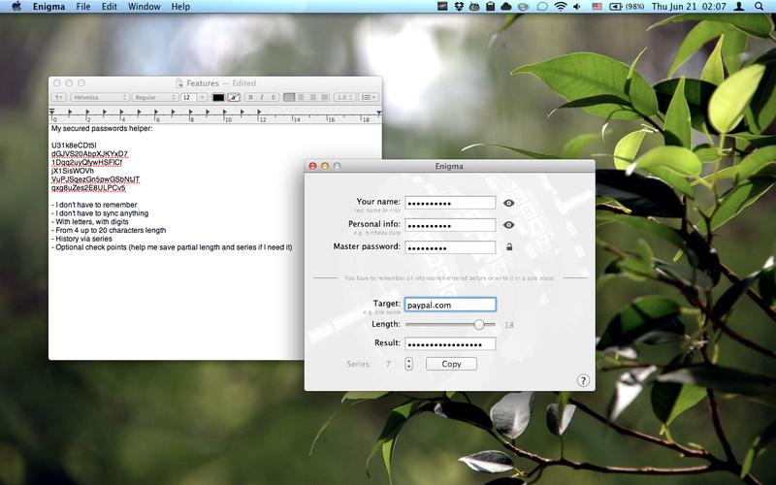The width and height of the screenshot is (776, 485).
Task: Open the Helvetica font family dropdown
Action: [x=99, y=97]
